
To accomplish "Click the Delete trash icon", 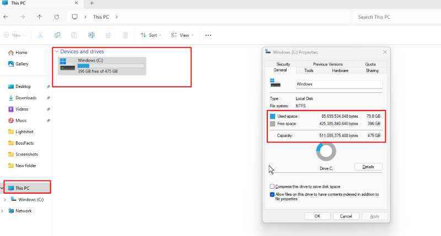I will tap(125, 35).
